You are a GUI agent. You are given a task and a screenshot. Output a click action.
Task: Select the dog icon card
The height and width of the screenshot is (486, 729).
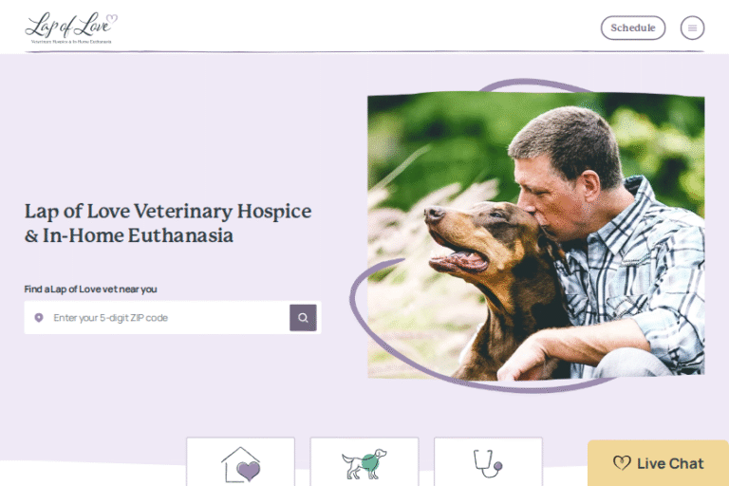(x=364, y=462)
